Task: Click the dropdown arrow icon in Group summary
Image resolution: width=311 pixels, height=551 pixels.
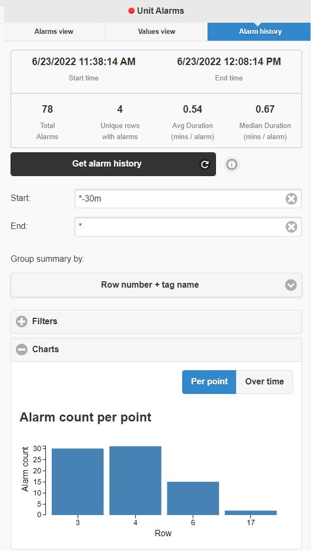Action: 291,285
